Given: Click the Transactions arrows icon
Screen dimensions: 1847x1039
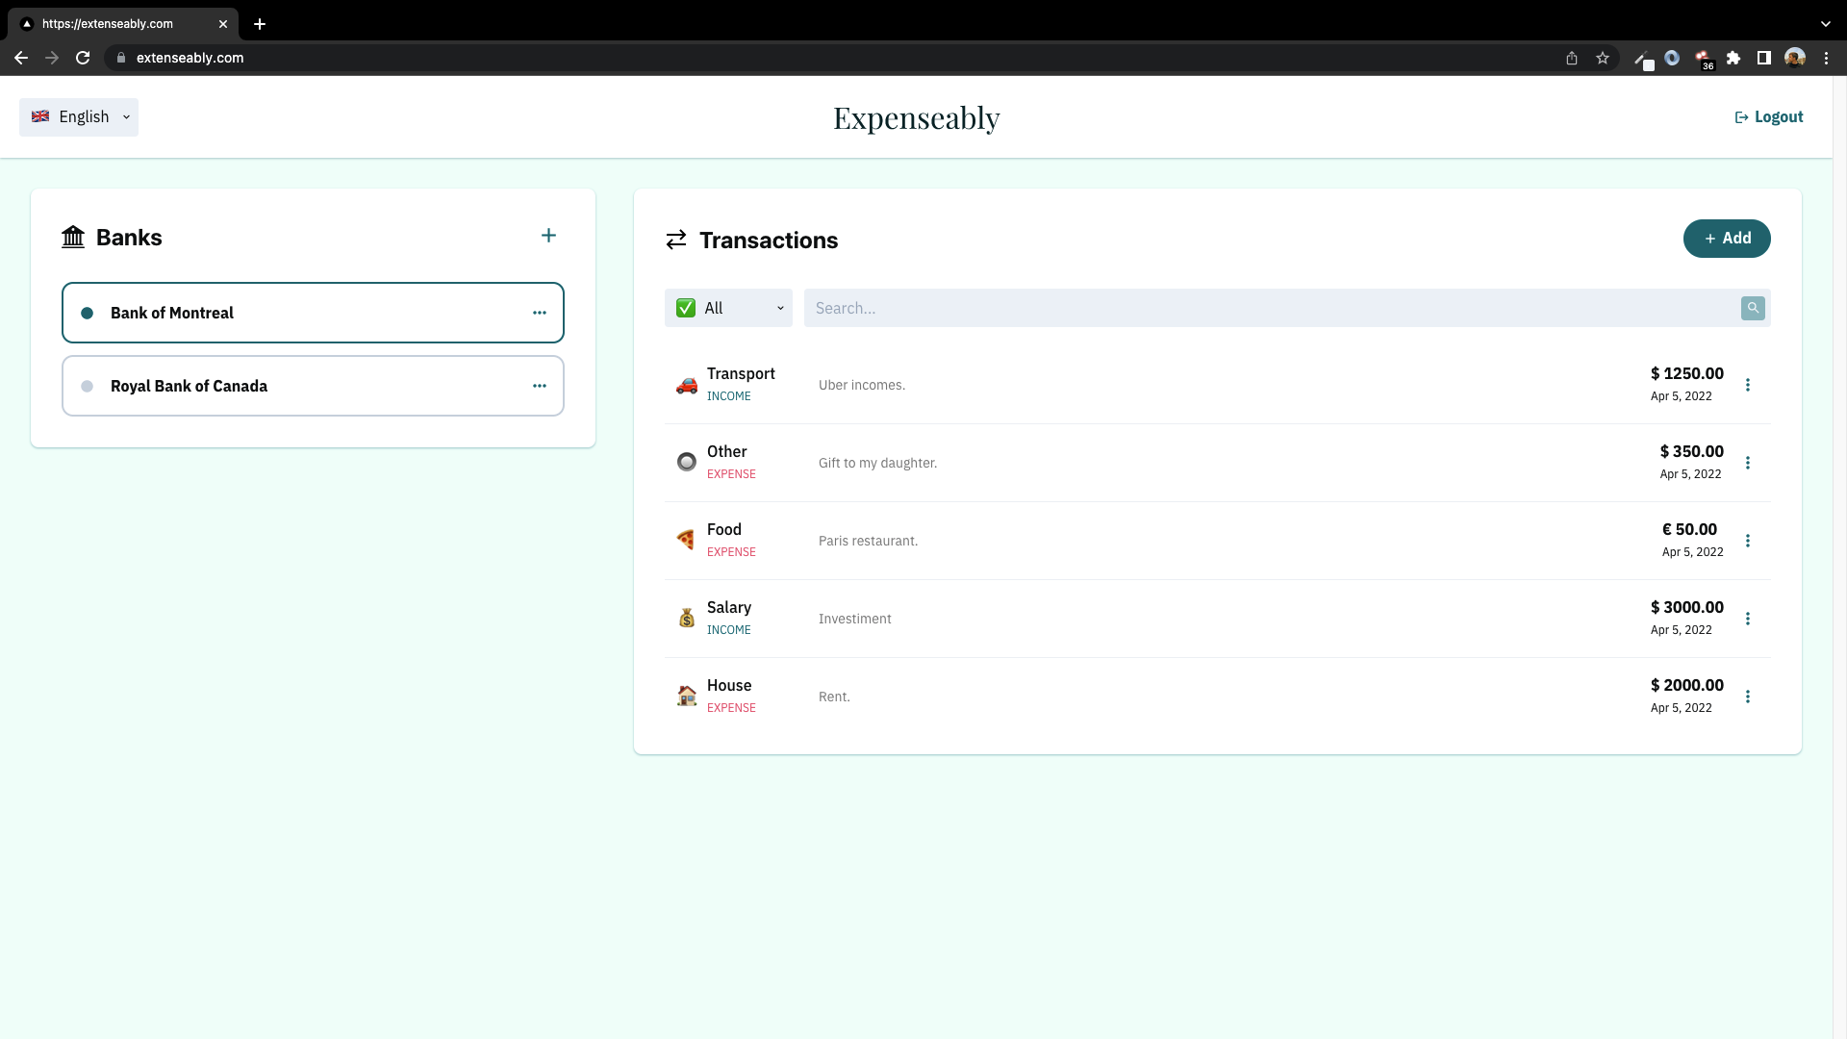Looking at the screenshot, I should [x=676, y=240].
